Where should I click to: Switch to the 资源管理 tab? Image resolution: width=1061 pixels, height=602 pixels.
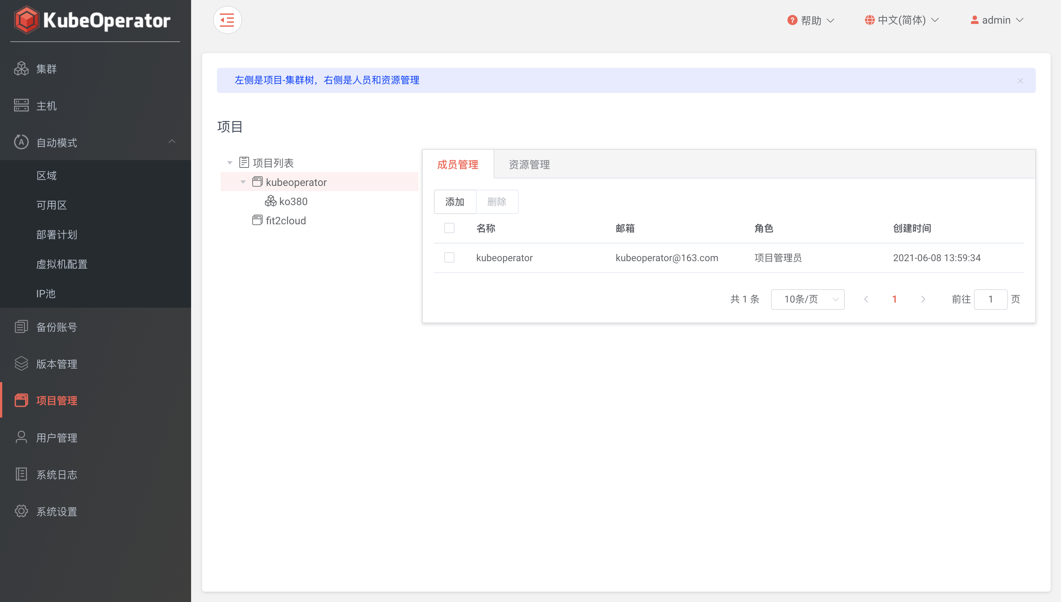click(529, 165)
